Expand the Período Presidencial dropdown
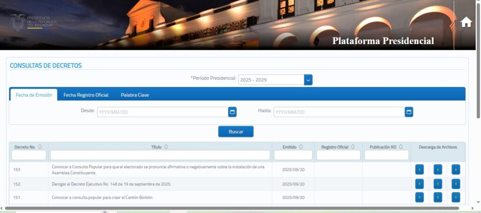Image resolution: width=481 pixels, height=213 pixels. tap(308, 80)
